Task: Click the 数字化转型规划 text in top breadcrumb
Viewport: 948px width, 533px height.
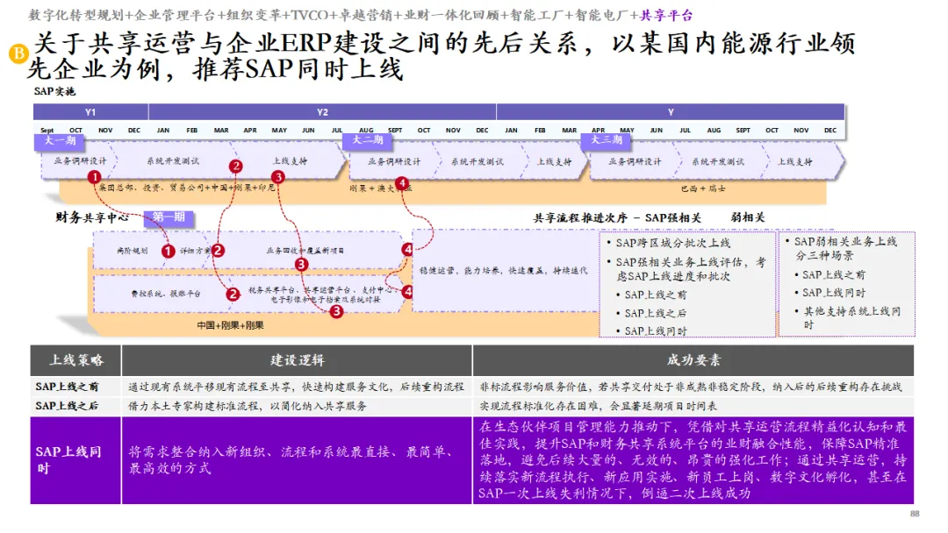Action: click(75, 15)
